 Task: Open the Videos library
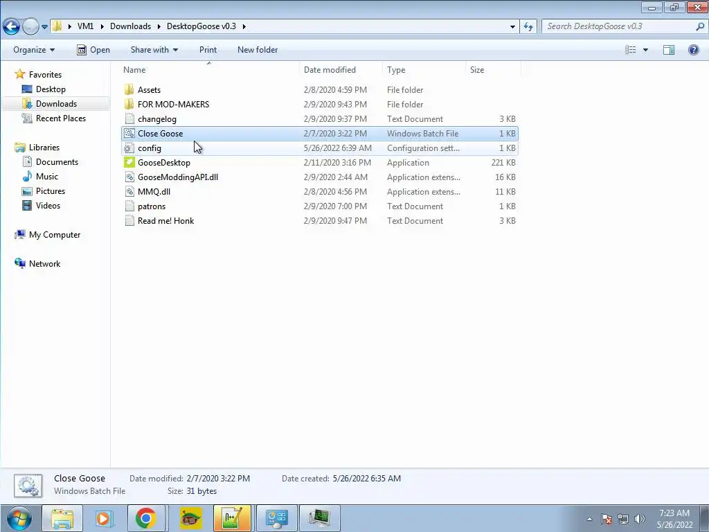(48, 205)
